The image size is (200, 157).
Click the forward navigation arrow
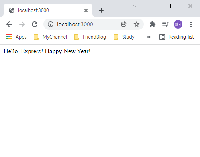click(x=22, y=24)
